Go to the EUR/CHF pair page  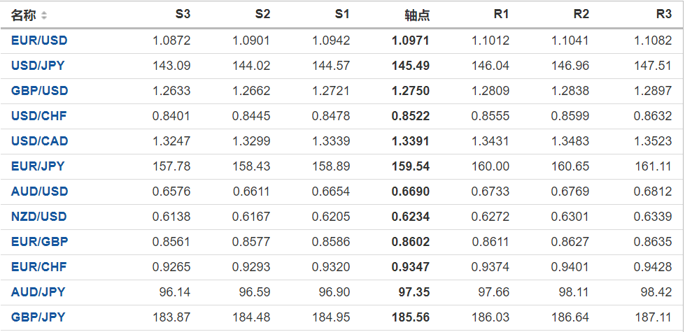pos(39,267)
